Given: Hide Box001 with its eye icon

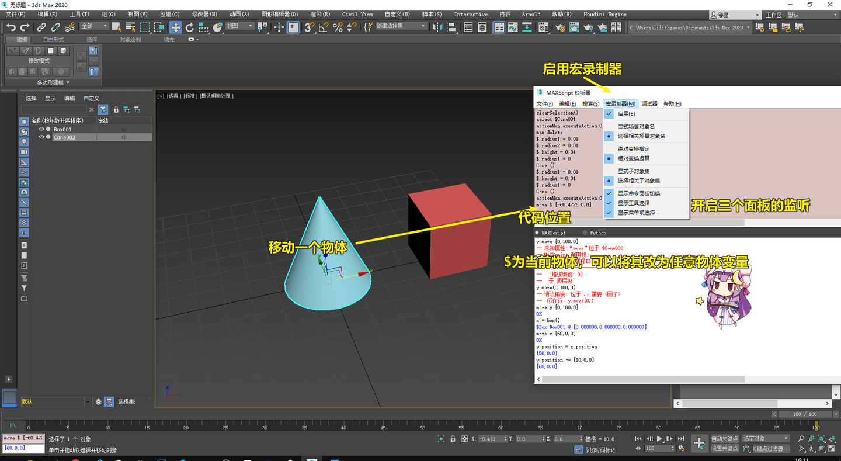Looking at the screenshot, I should click(x=41, y=129).
